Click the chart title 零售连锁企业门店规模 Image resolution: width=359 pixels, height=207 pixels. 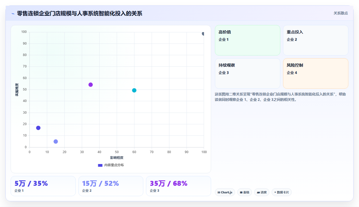[80, 13]
